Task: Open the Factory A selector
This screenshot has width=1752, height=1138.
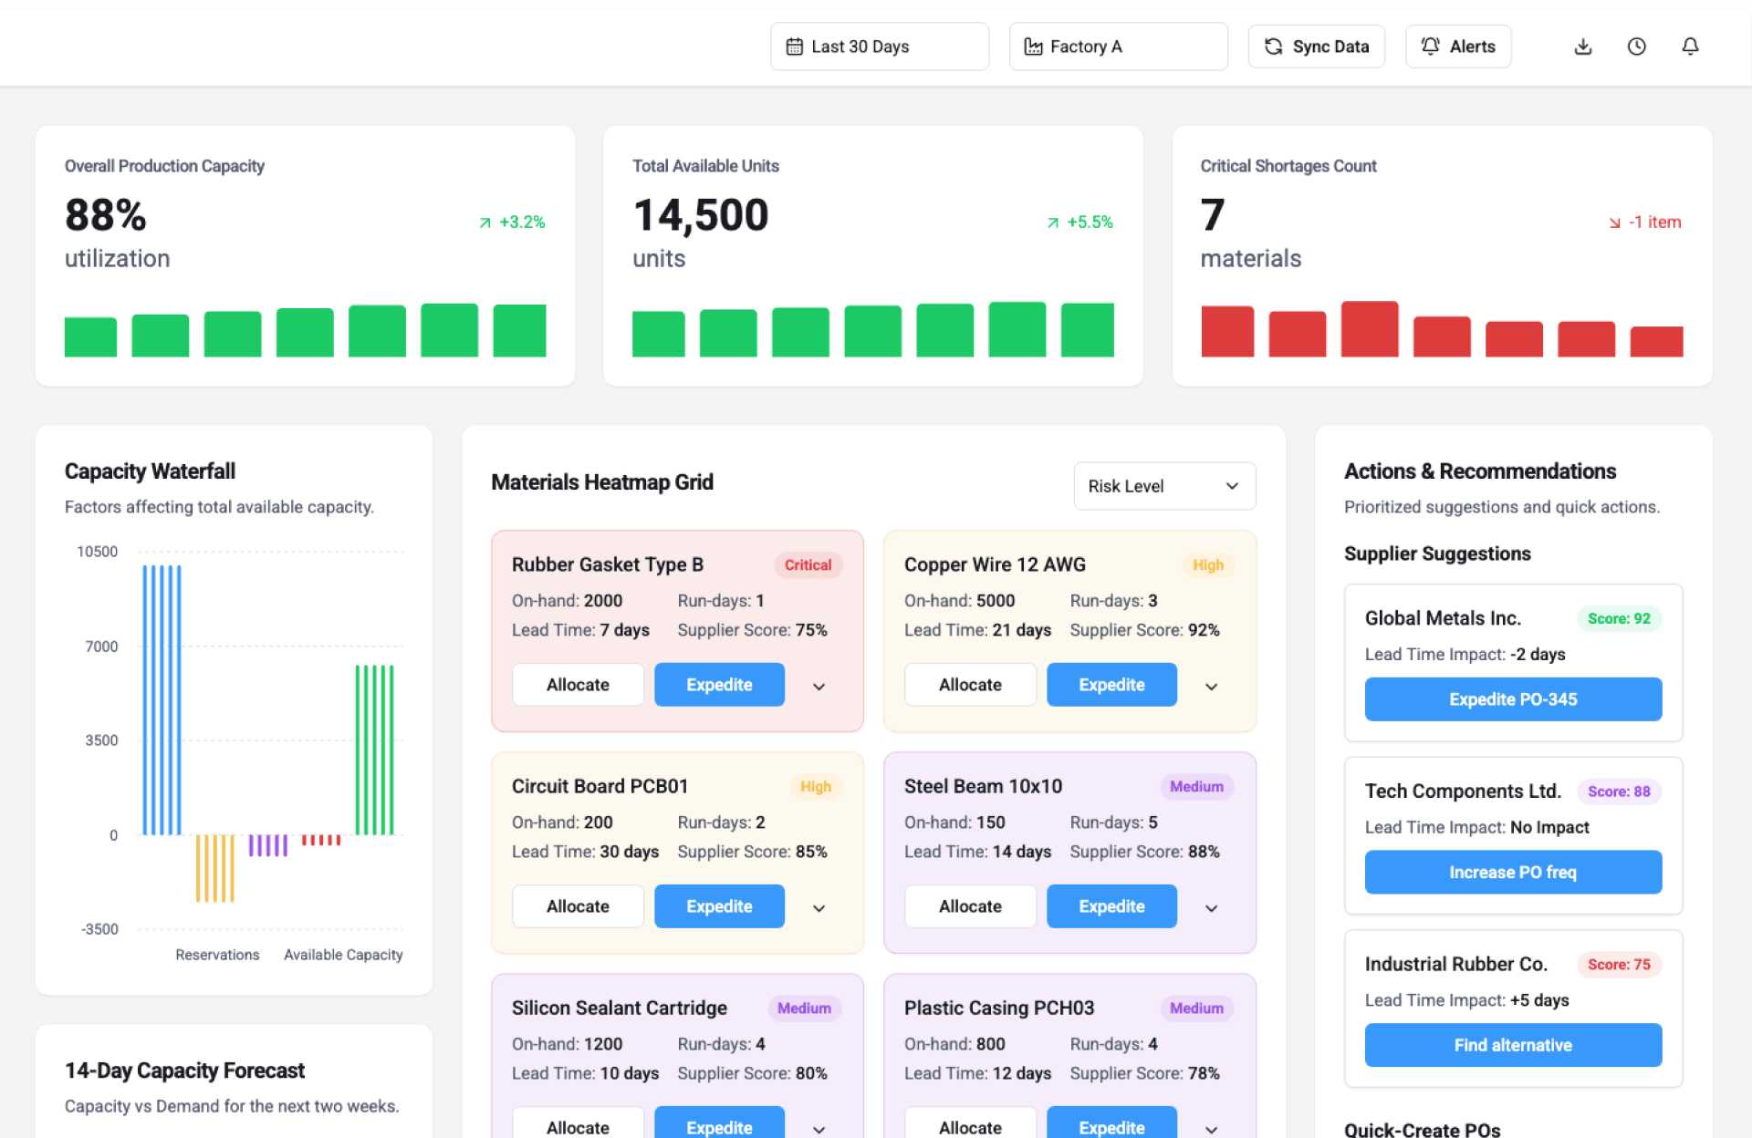Action: tap(1118, 47)
